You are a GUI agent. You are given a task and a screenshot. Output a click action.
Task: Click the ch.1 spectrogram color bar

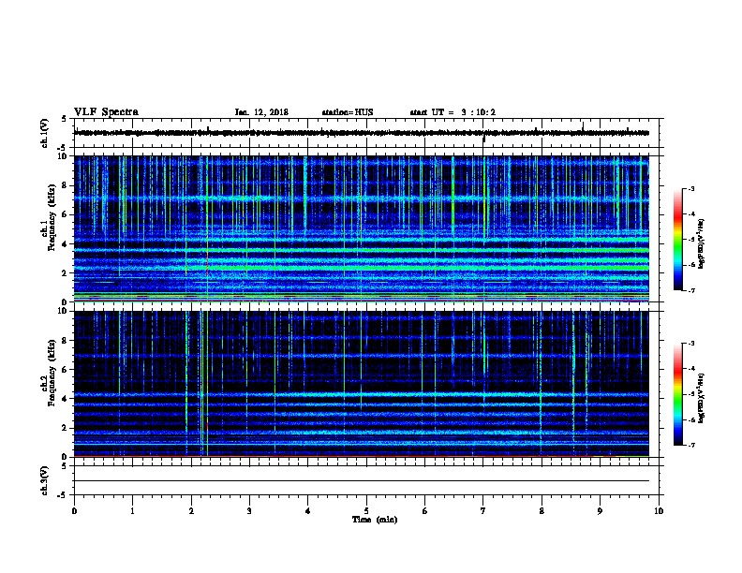pyautogui.click(x=677, y=240)
